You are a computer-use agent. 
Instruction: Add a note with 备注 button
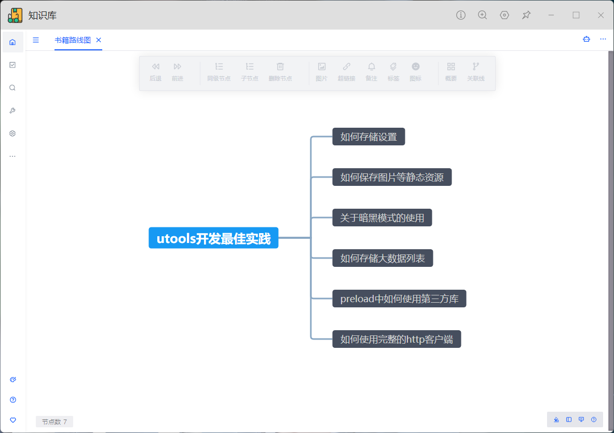tap(371, 72)
